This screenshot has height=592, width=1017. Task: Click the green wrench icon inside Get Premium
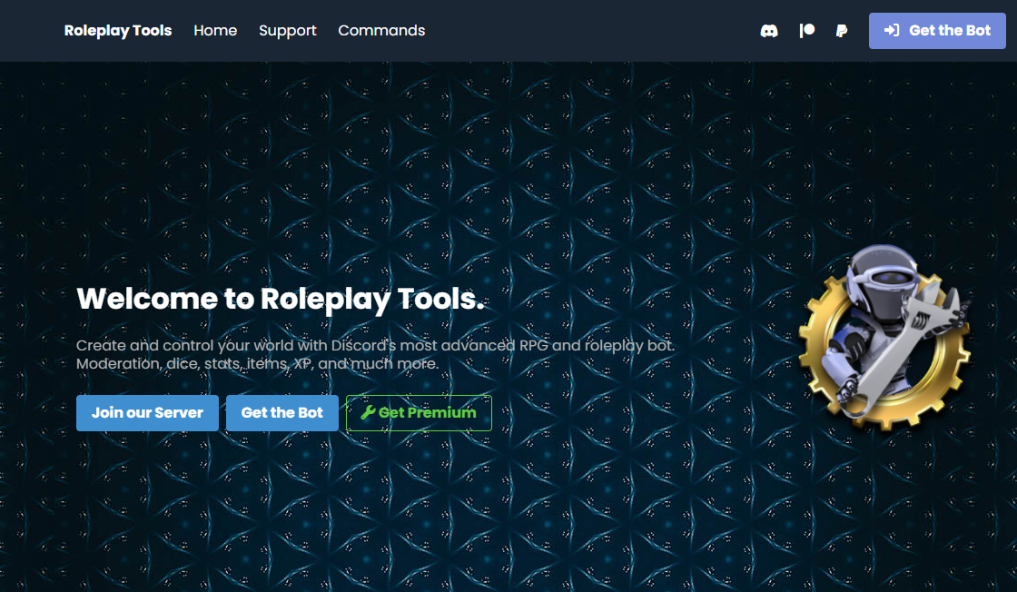coord(369,411)
